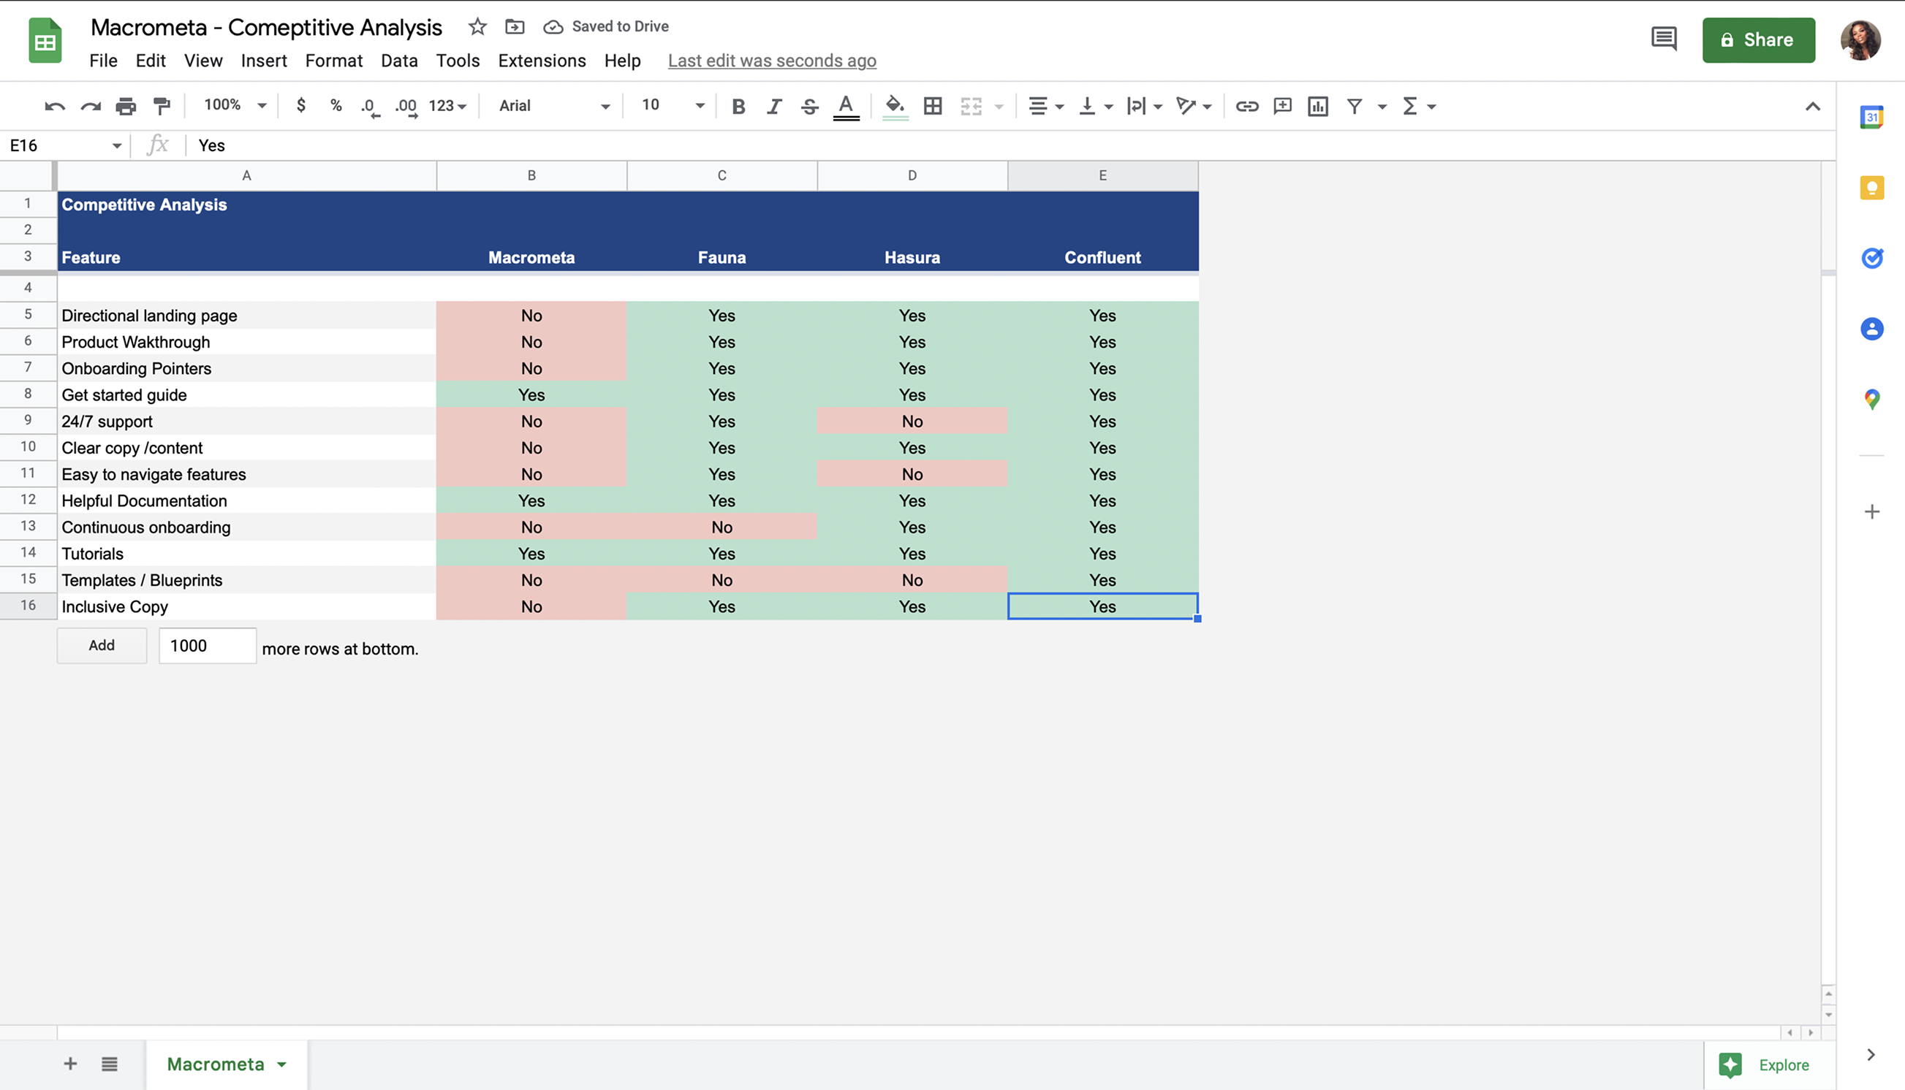This screenshot has height=1090, width=1905.
Task: Open the Insert menu
Action: (264, 61)
